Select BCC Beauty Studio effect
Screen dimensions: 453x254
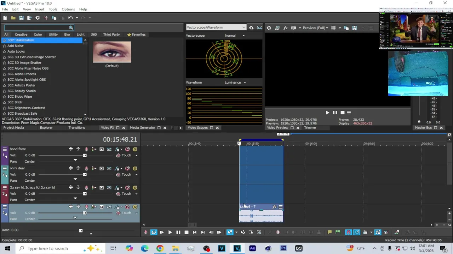pos(22,91)
